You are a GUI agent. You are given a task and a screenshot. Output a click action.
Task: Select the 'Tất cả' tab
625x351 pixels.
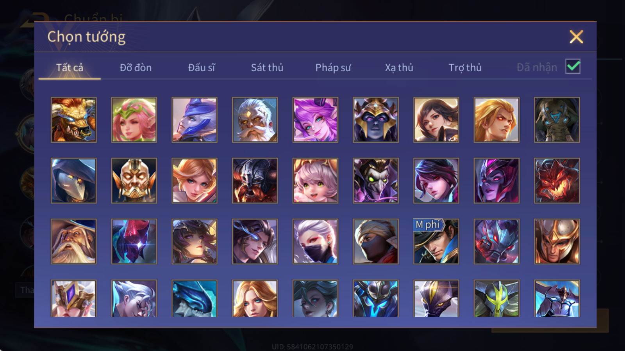coord(70,67)
